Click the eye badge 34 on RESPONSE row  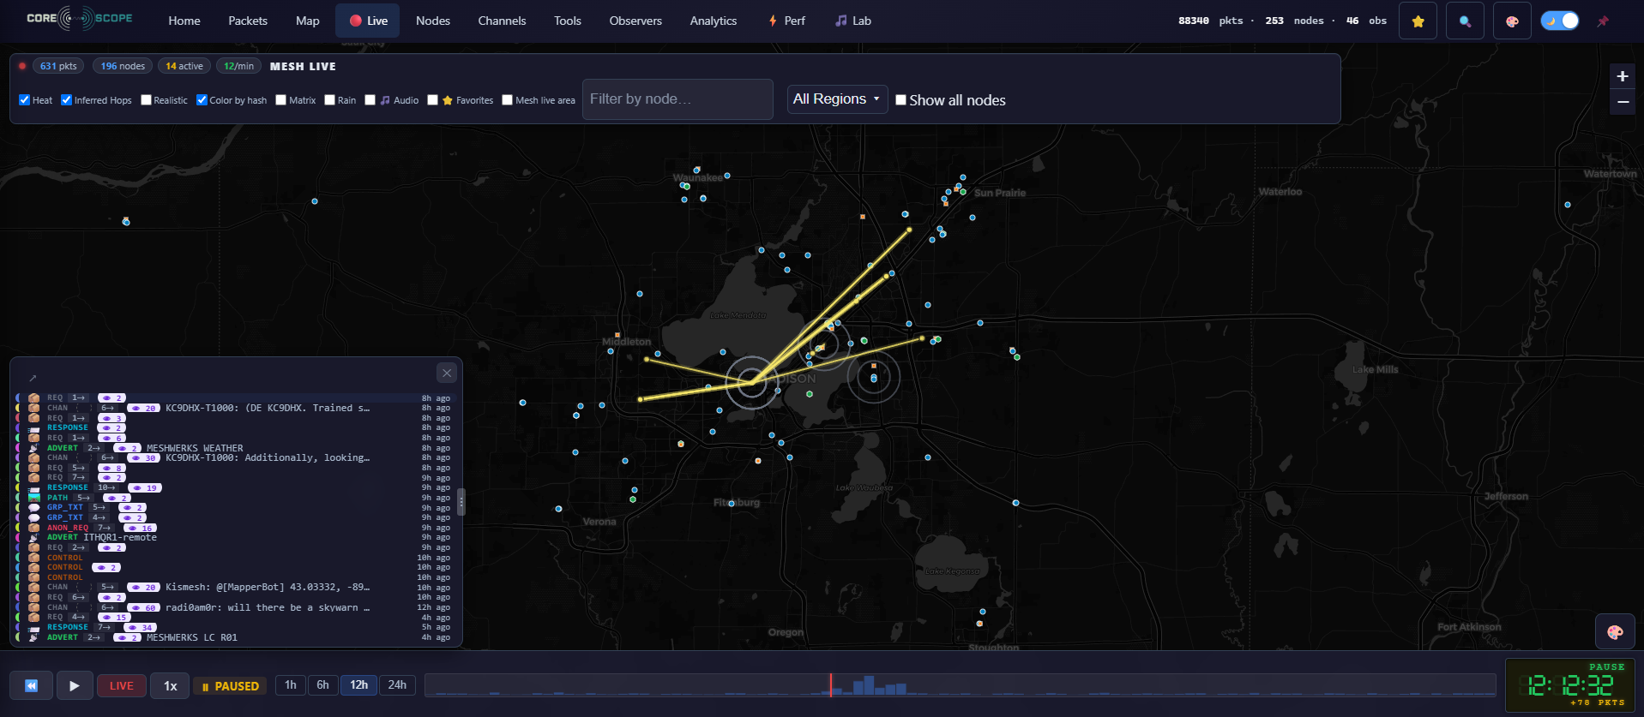(141, 628)
